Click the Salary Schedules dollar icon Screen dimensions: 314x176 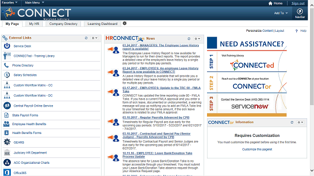[7, 75]
